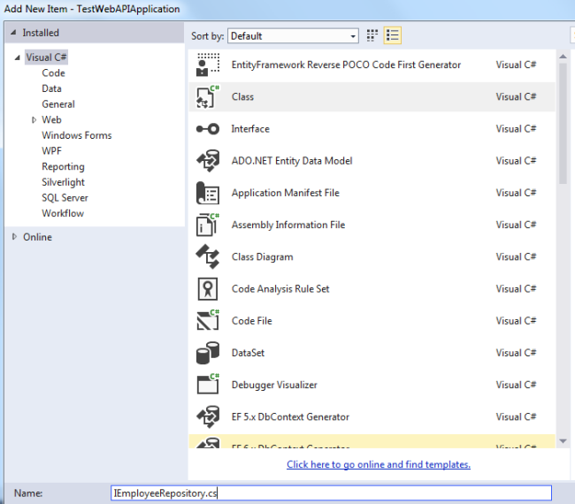Viewport: 575px width, 504px height.
Task: Switch to small icons grid view
Action: tap(372, 35)
